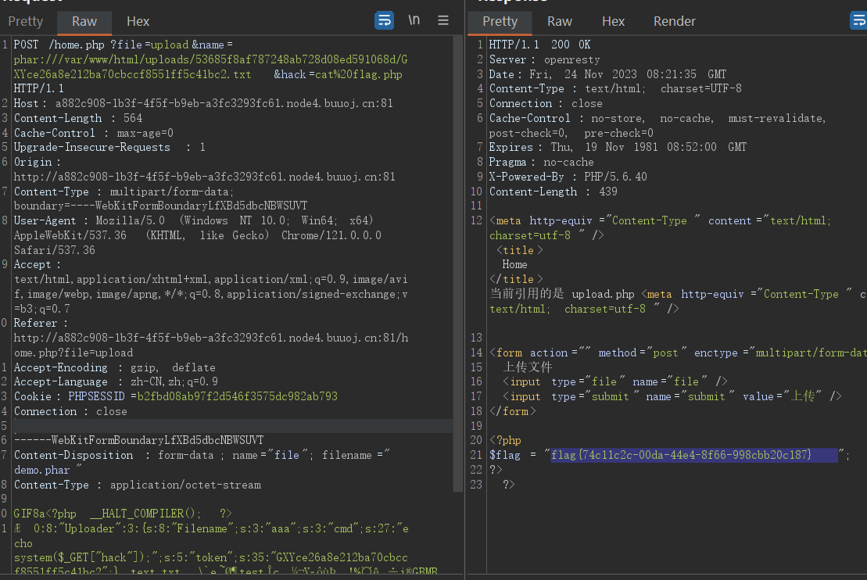
Task: Toggle word wrap icon in Request panel
Action: (x=385, y=20)
